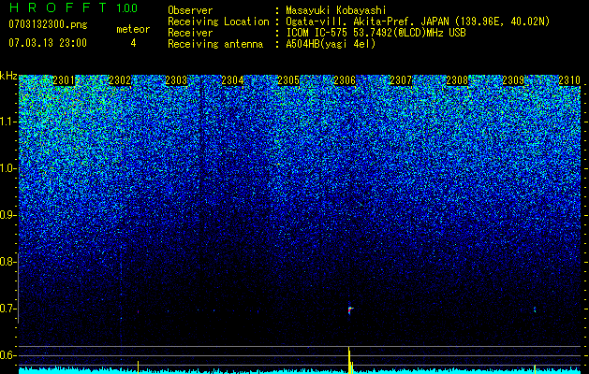Click the Receiving antenna label

215,44
